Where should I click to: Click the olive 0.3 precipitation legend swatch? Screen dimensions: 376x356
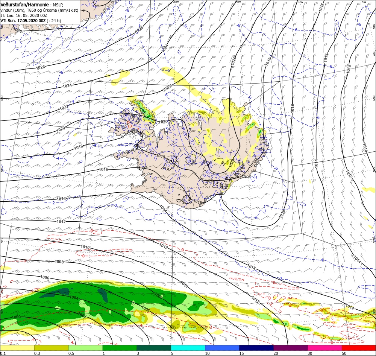tap(51, 348)
